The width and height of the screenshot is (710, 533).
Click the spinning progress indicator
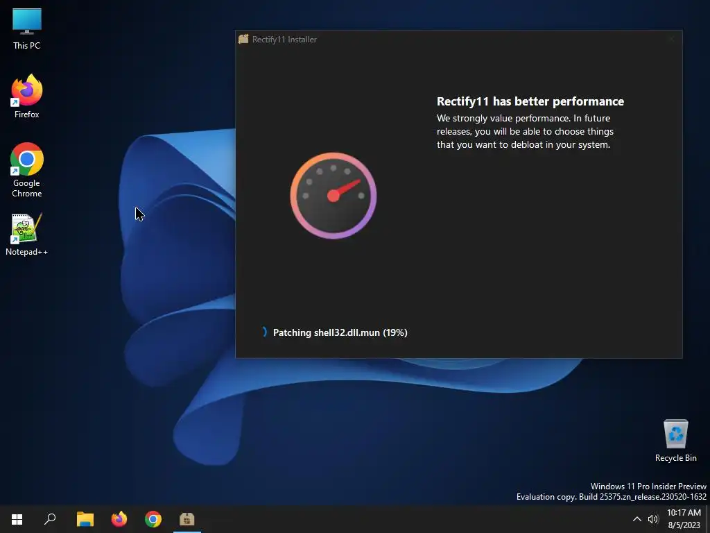pyautogui.click(x=264, y=332)
